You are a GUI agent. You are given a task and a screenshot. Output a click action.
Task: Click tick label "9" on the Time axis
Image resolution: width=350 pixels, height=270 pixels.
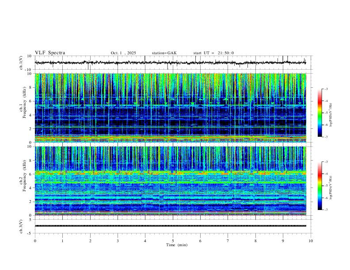coord(283,241)
